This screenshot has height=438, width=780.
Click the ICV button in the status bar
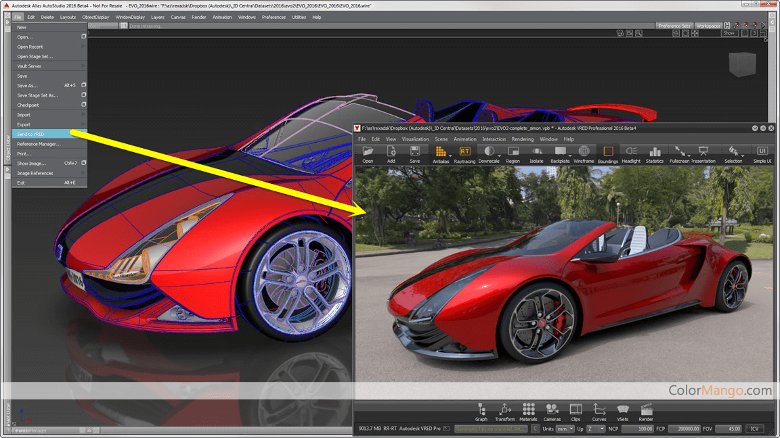(754, 429)
